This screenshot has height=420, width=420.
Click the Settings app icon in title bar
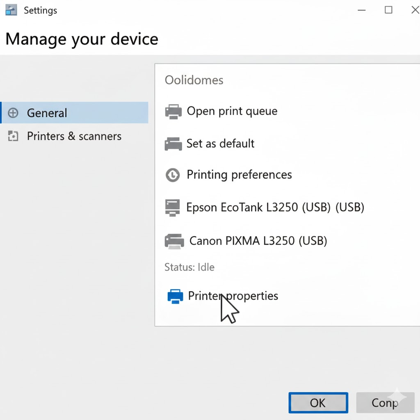point(11,10)
